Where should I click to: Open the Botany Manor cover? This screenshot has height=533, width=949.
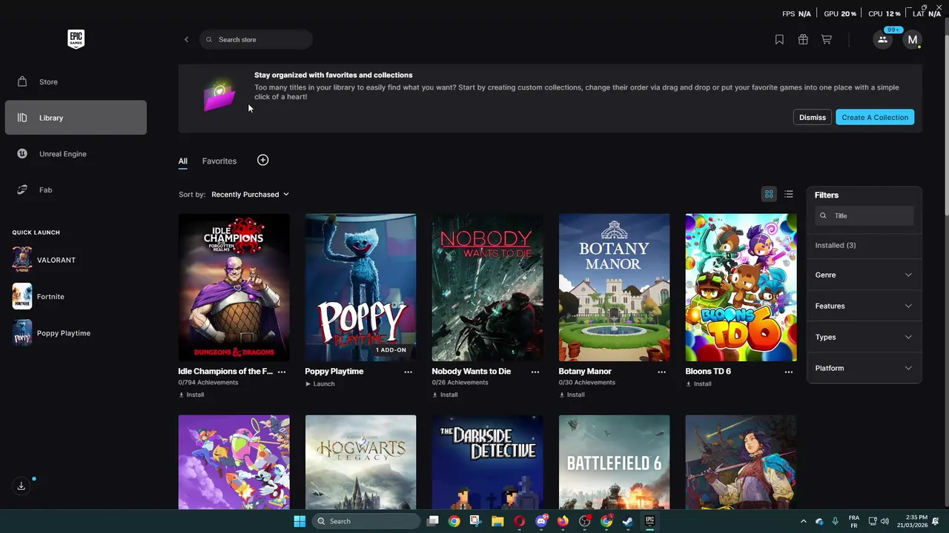click(x=614, y=287)
